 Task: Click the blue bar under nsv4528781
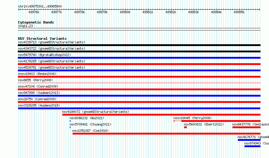pyautogui.click(x=139, y=70)
